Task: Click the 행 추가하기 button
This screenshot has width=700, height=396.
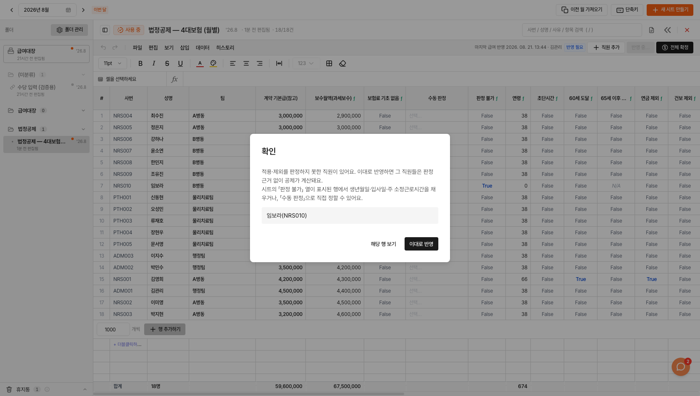Action: pos(165,329)
